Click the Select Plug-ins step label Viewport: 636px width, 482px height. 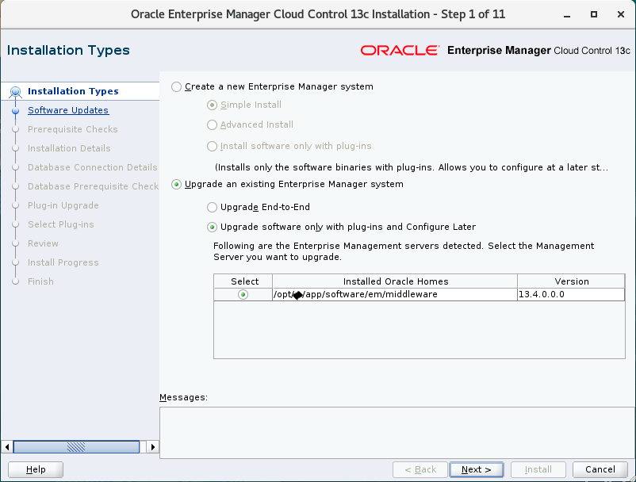point(61,224)
